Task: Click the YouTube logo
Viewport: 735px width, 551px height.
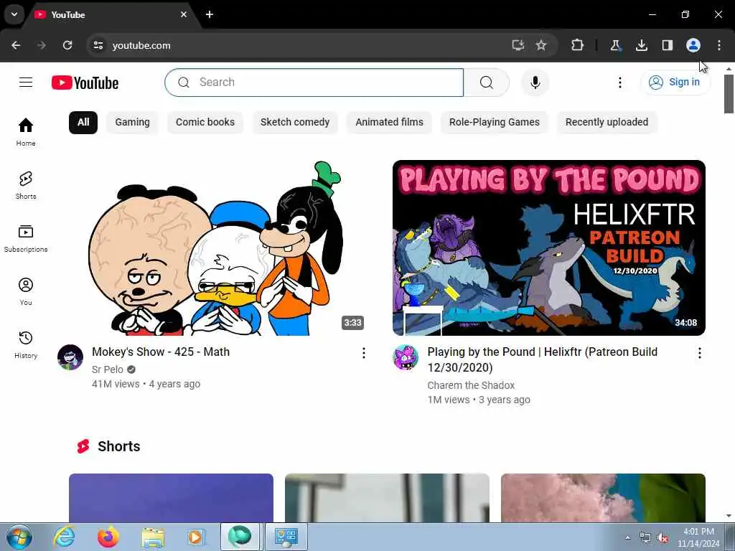Action: click(x=85, y=83)
